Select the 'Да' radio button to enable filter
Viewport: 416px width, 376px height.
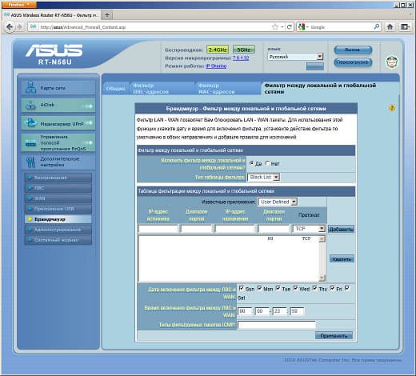click(251, 163)
